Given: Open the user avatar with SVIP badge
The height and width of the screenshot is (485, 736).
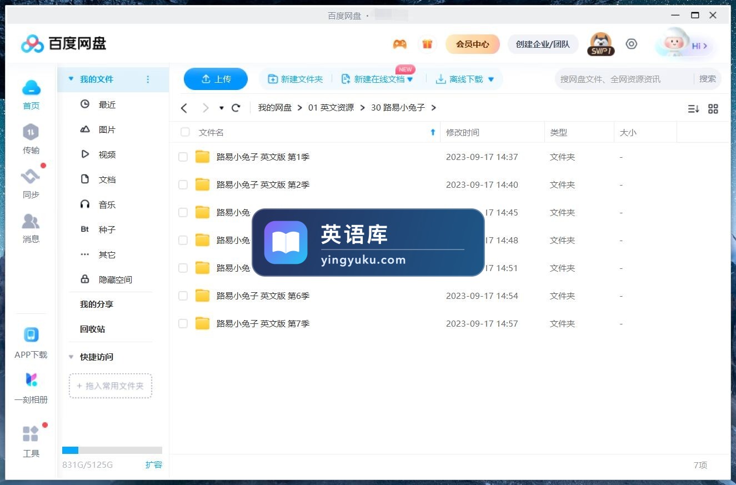Looking at the screenshot, I should 601,44.
